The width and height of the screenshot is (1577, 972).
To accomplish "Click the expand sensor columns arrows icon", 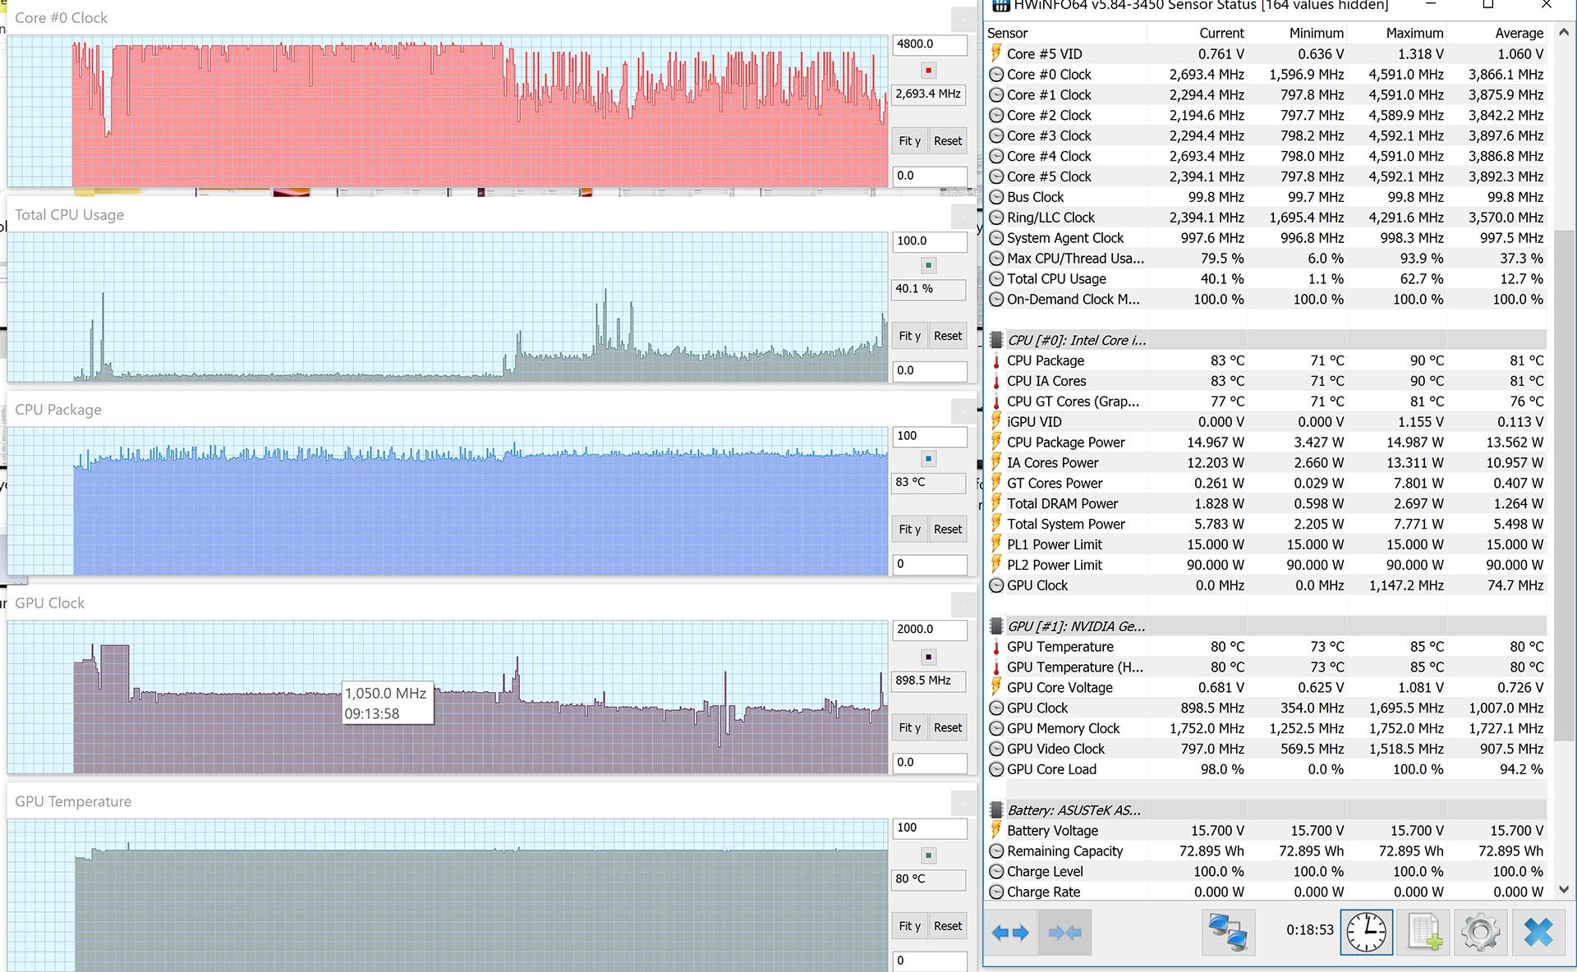I will coord(1010,932).
